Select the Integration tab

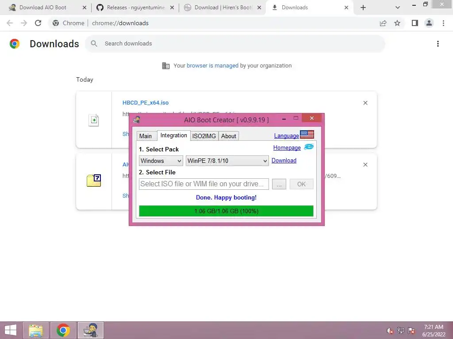[x=173, y=136]
